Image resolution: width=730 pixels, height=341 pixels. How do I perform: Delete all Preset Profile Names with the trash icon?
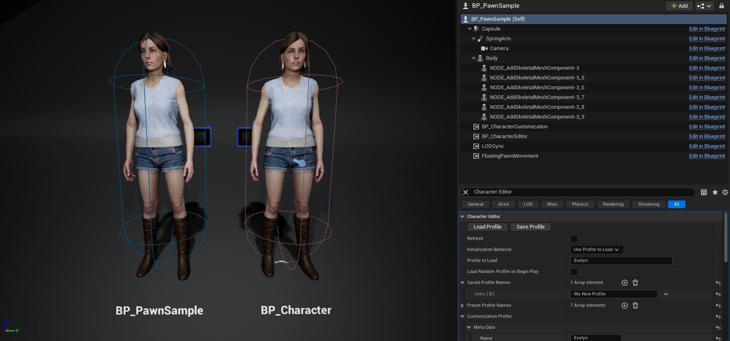635,306
